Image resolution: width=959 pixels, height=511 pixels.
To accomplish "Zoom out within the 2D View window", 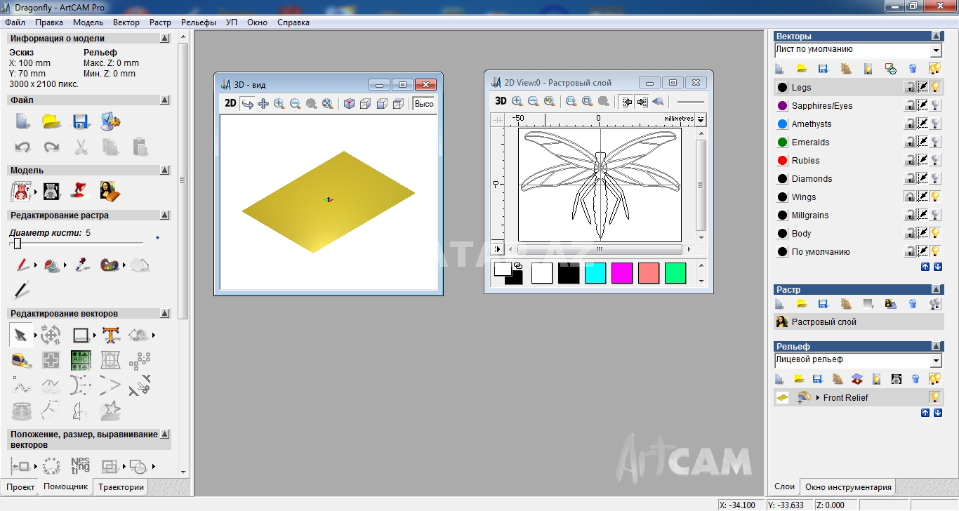I will (x=534, y=101).
